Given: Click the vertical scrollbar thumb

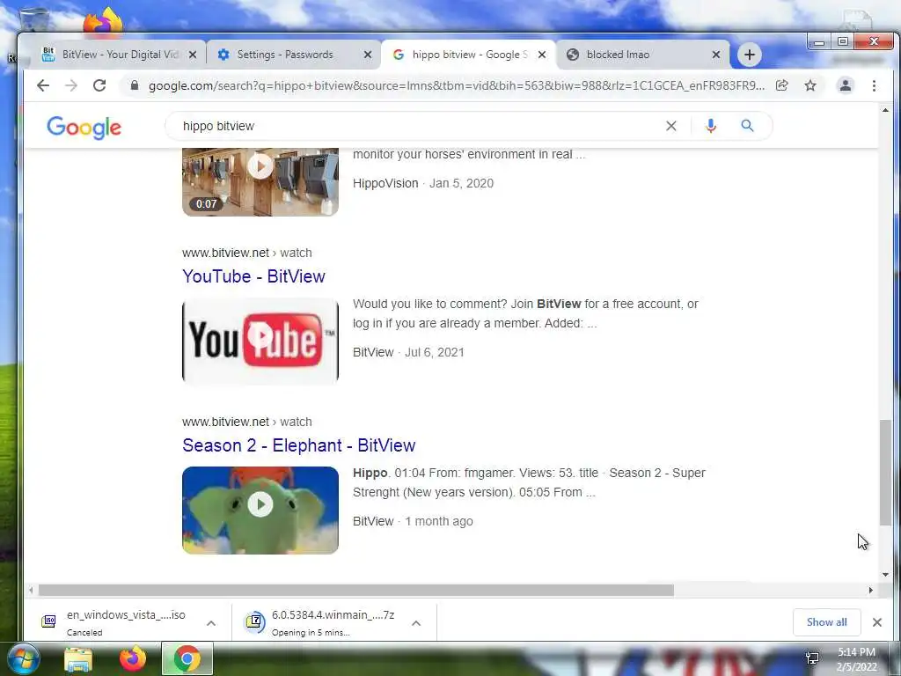Looking at the screenshot, I should (x=885, y=472).
